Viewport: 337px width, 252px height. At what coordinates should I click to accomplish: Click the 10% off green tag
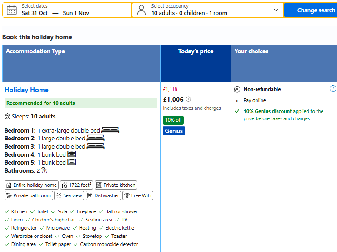pyautogui.click(x=173, y=120)
